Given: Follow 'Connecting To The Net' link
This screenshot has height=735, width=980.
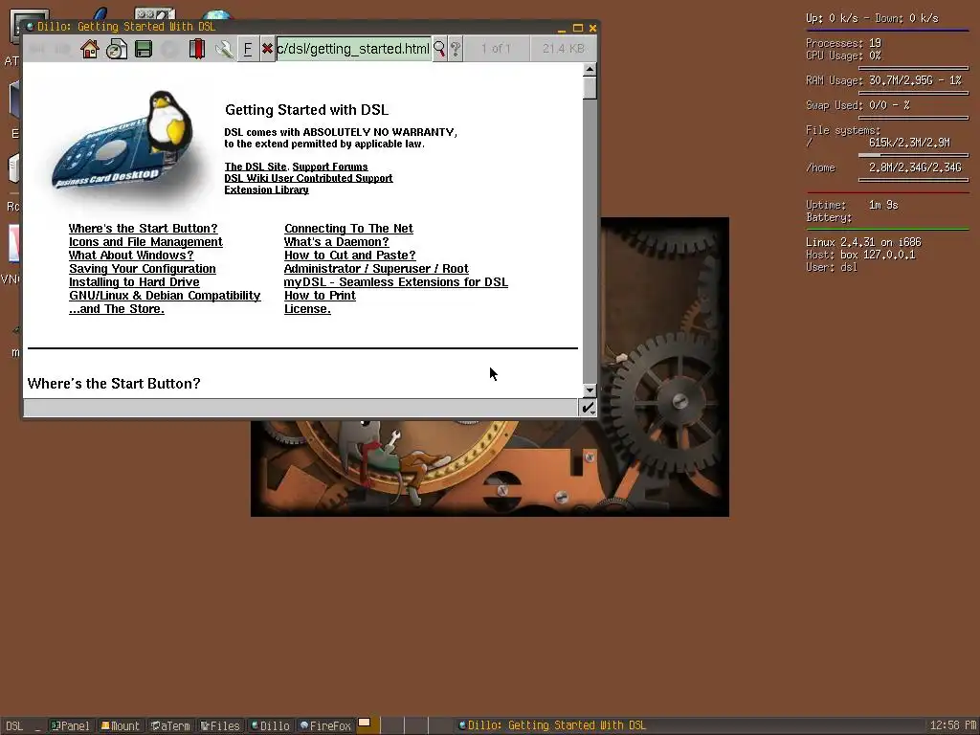Looking at the screenshot, I should click(x=348, y=228).
